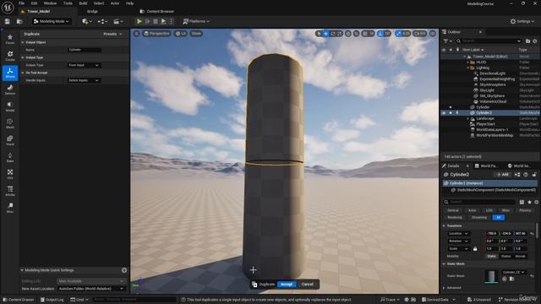
Task: Collapse the Transform section in Details
Action: [444, 225]
